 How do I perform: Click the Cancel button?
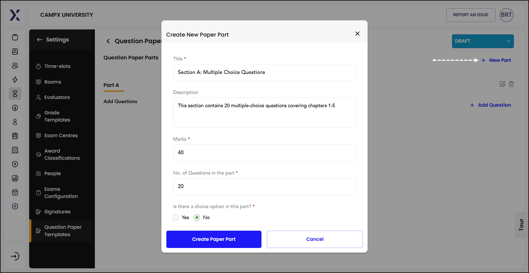click(315, 239)
